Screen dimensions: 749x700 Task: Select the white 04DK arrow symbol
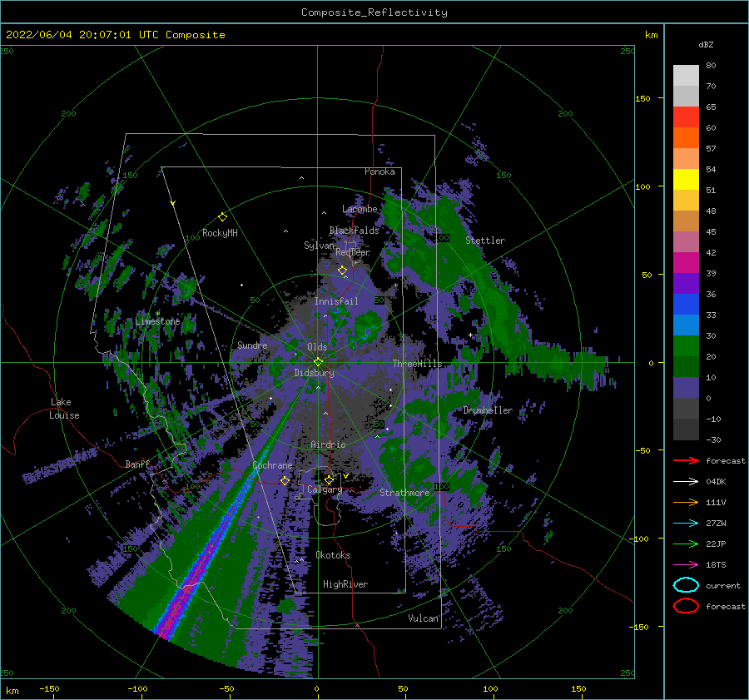coord(686,482)
